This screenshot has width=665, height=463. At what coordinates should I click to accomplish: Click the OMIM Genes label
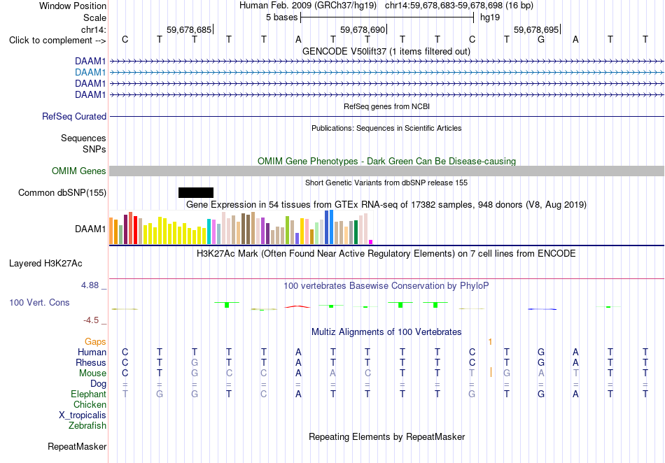[x=78, y=171]
